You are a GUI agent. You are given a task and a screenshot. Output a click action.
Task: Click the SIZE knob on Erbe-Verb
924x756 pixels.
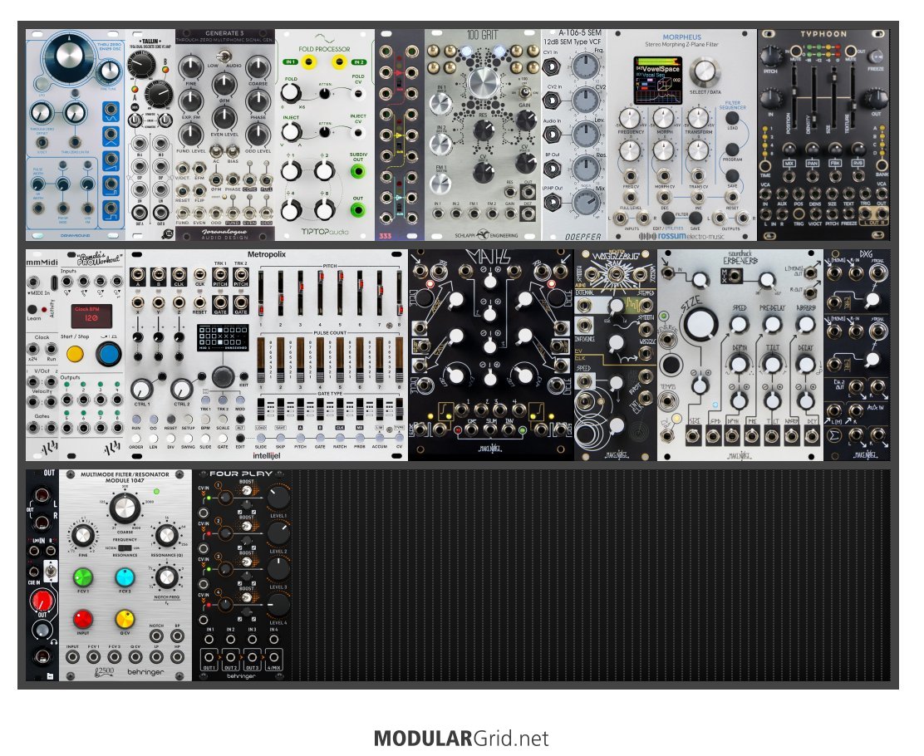click(x=700, y=324)
